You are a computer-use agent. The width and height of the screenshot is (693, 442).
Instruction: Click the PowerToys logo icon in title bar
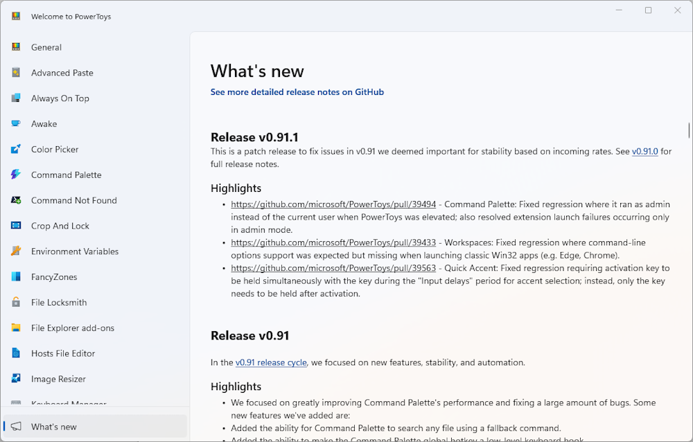coord(16,17)
